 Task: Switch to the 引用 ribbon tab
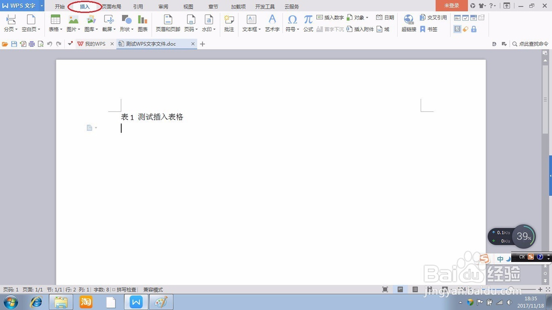[138, 7]
